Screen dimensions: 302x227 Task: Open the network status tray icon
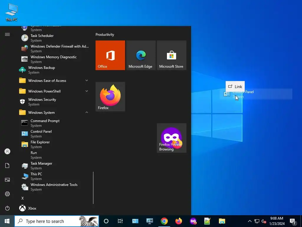coord(257,221)
